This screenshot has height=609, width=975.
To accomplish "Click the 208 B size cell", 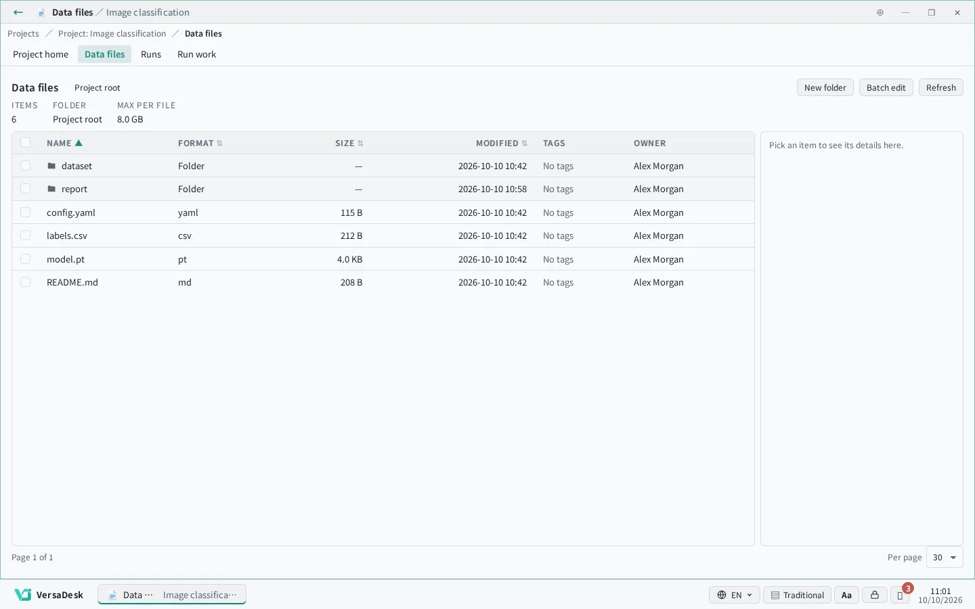I will 351,282.
